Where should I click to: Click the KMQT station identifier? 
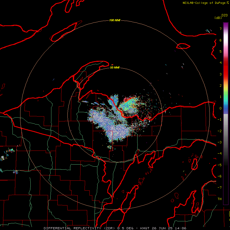145,228
